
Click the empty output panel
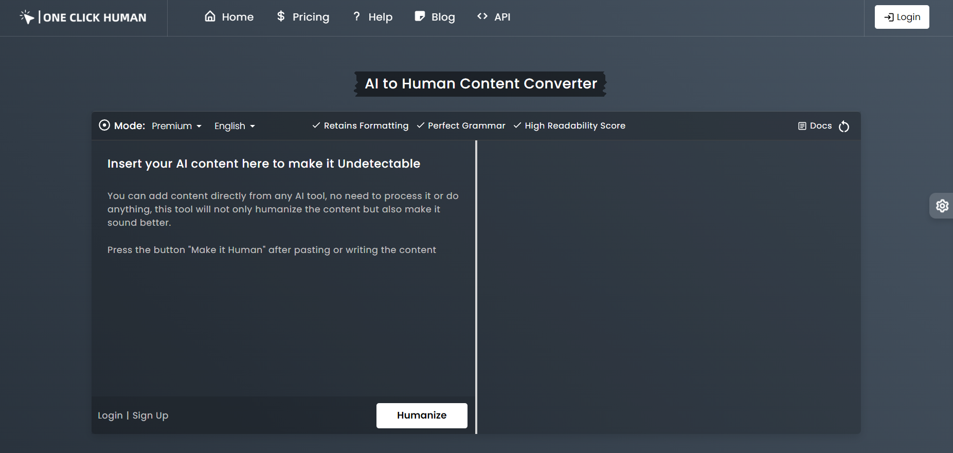pos(669,287)
